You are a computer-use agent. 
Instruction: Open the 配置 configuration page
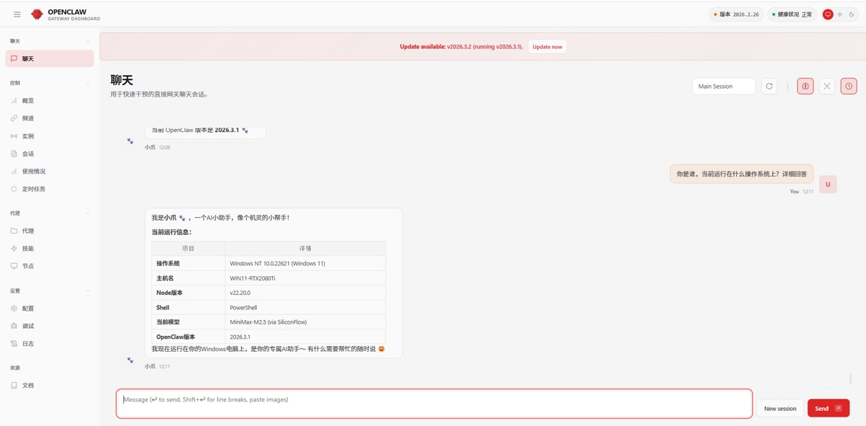point(50,309)
